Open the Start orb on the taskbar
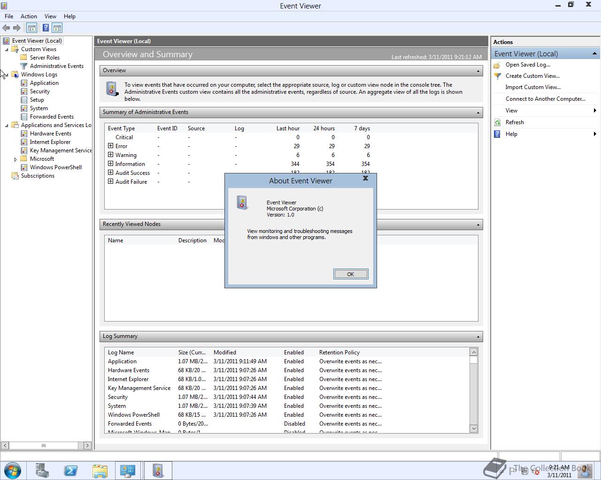601x480 pixels. tap(13, 471)
